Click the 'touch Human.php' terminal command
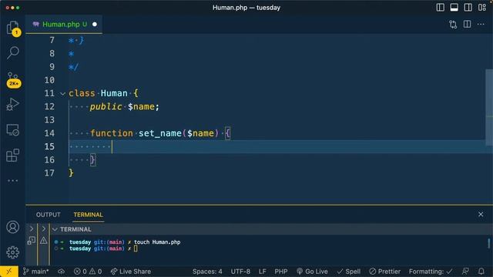The width and height of the screenshot is (493, 277). [x=157, y=242]
